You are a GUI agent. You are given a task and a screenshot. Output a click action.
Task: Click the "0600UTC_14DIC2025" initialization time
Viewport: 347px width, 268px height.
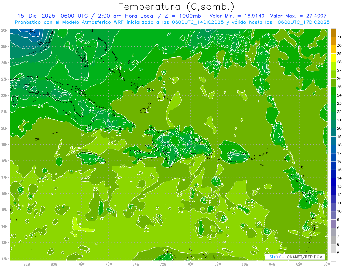click(198, 22)
